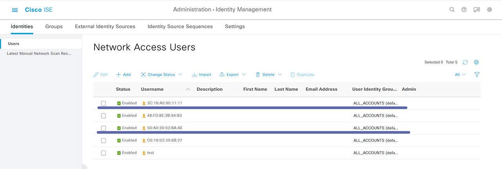Select checkbox for user C0:18:03:39:8B:27
Image resolution: width=502 pixels, height=169 pixels.
(104, 140)
